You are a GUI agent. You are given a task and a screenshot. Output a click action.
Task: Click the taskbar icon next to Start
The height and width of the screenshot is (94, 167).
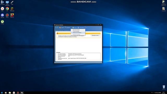tap(6, 93)
